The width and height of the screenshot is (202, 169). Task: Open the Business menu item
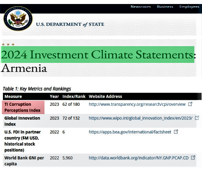click(165, 7)
